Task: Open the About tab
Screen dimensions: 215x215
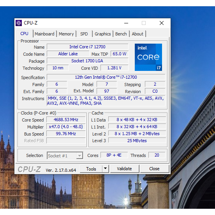Action: [137, 34]
